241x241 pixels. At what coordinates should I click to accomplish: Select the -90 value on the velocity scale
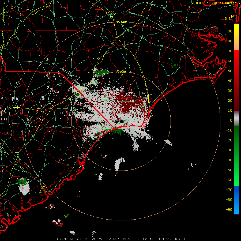(x=229, y=210)
